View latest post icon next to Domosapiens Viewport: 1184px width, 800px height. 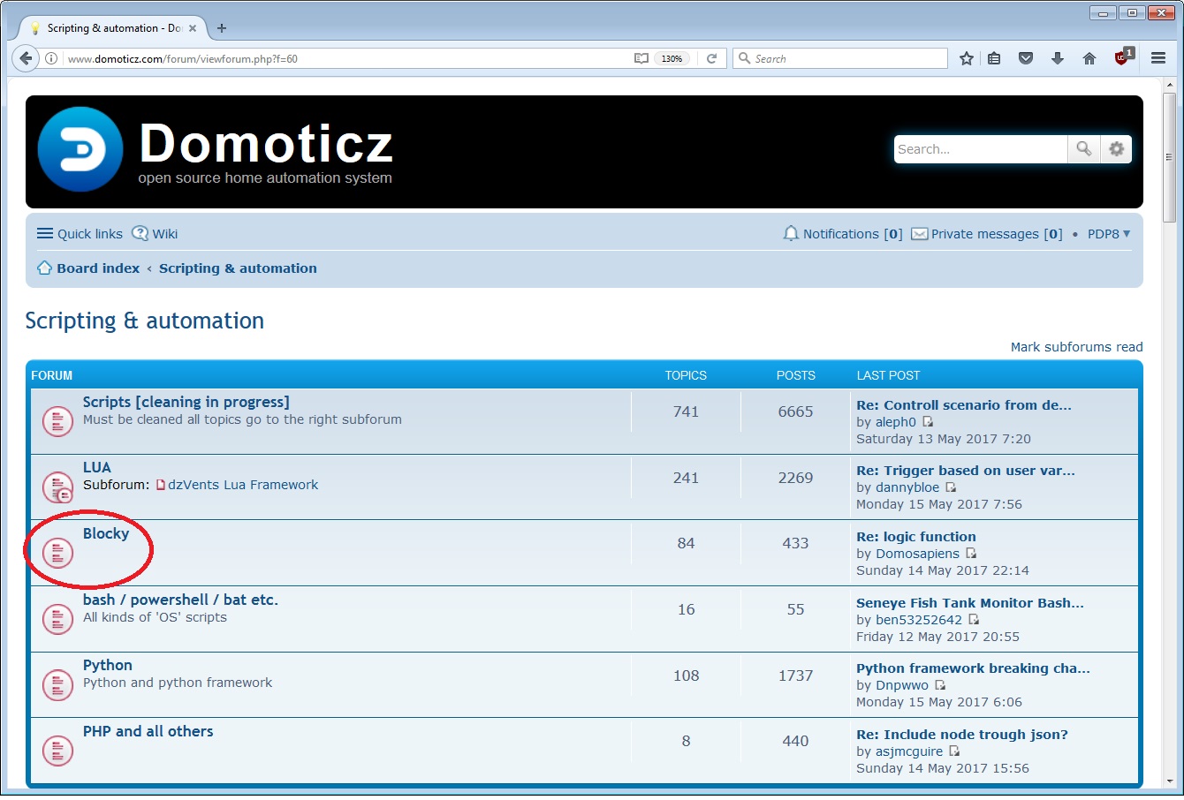(971, 554)
